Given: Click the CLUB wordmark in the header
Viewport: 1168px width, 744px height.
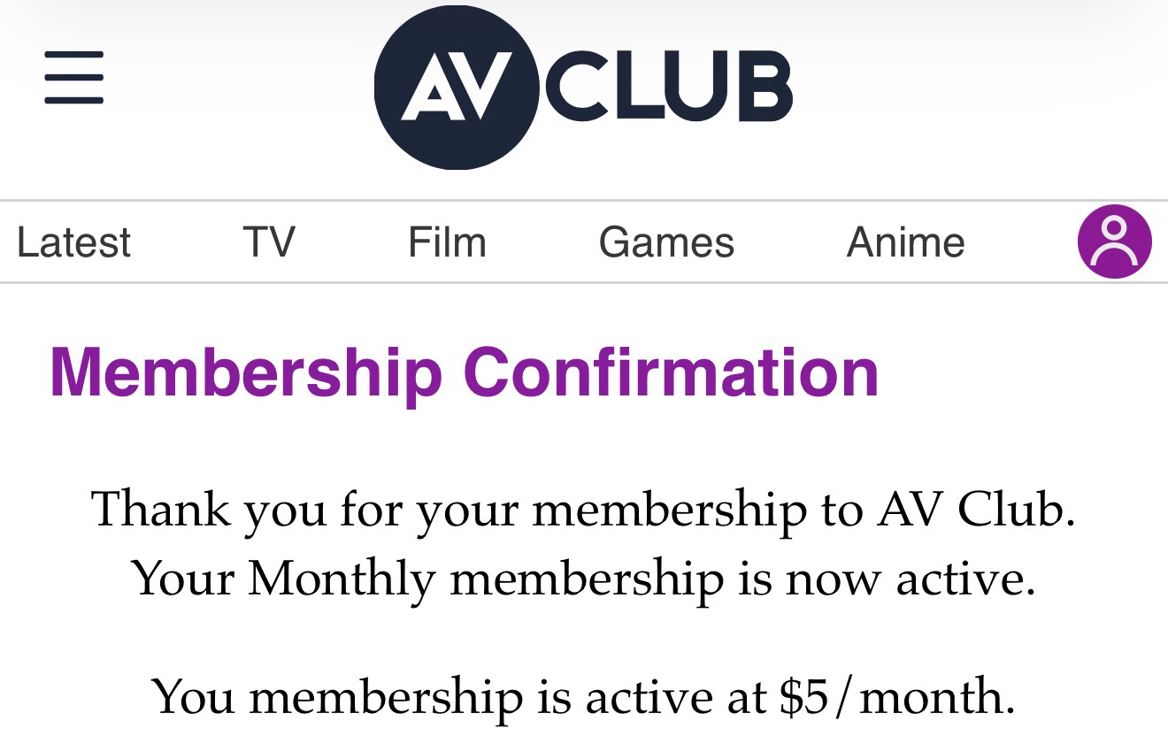Looking at the screenshot, I should (x=670, y=86).
